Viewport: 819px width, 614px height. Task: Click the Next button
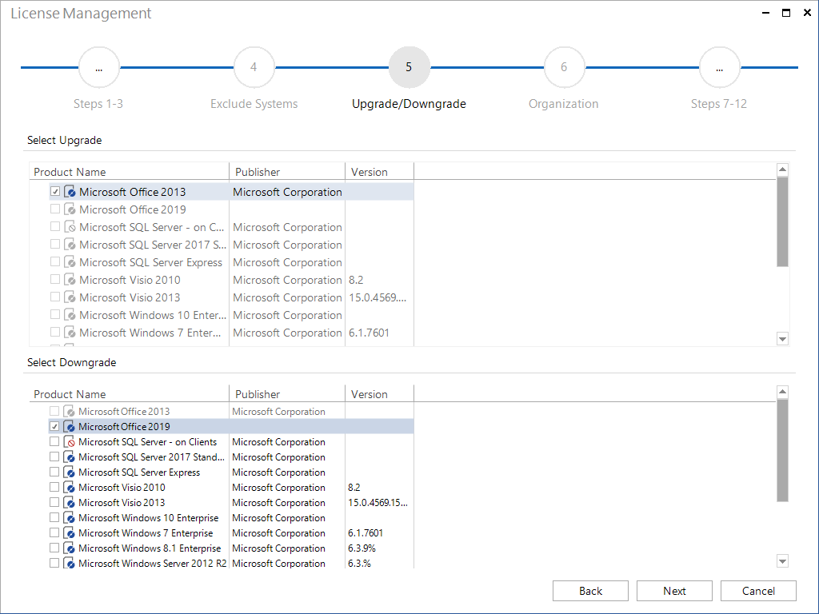click(674, 591)
